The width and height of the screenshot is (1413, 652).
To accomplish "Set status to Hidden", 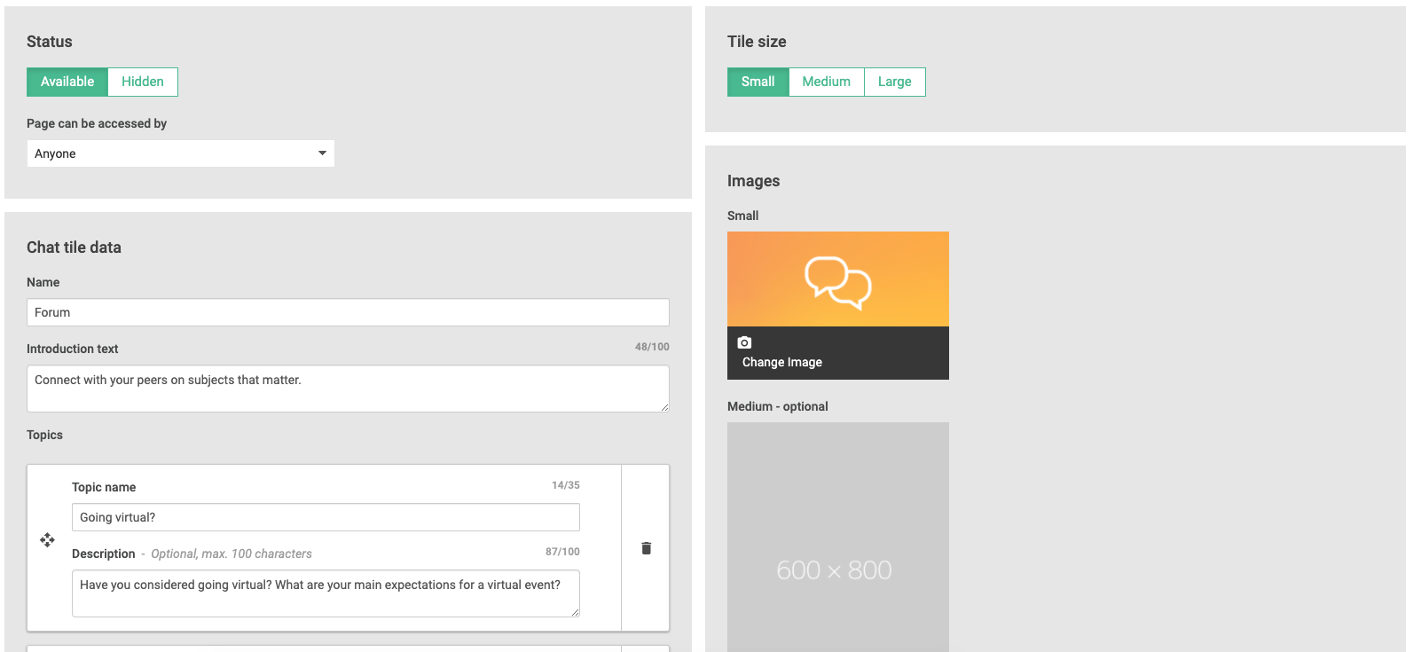I will [143, 82].
